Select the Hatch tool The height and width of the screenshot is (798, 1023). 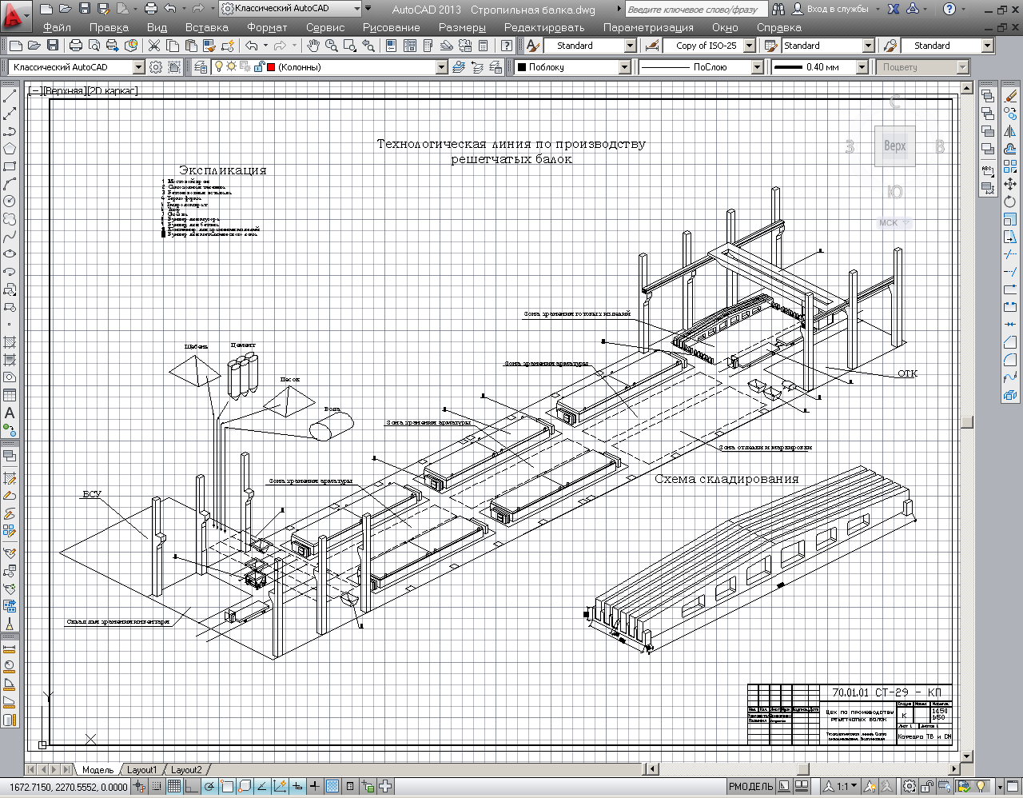click(10, 342)
